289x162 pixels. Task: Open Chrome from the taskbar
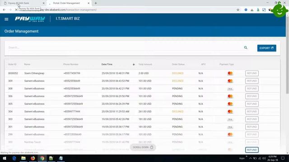point(42,158)
